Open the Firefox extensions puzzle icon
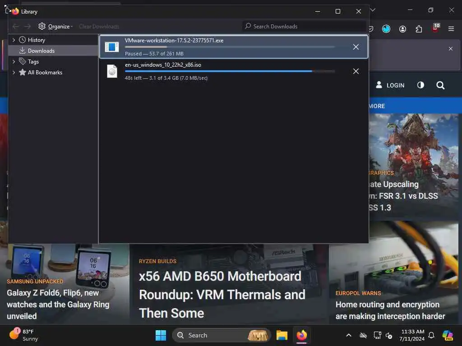The image size is (462, 346). point(419,29)
